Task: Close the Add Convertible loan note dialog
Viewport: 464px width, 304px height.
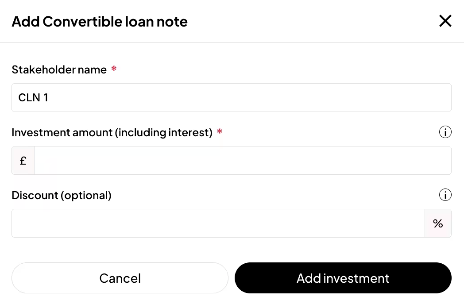Action: pyautogui.click(x=445, y=21)
